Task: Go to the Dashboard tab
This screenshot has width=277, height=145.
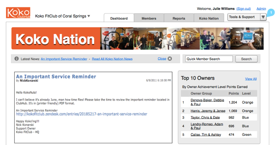Action: [119, 18]
